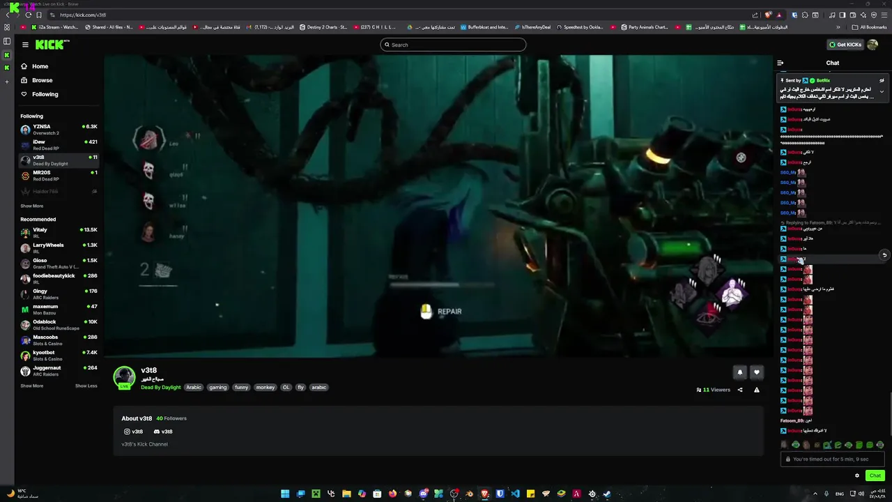Select the monkey tag

(266, 387)
